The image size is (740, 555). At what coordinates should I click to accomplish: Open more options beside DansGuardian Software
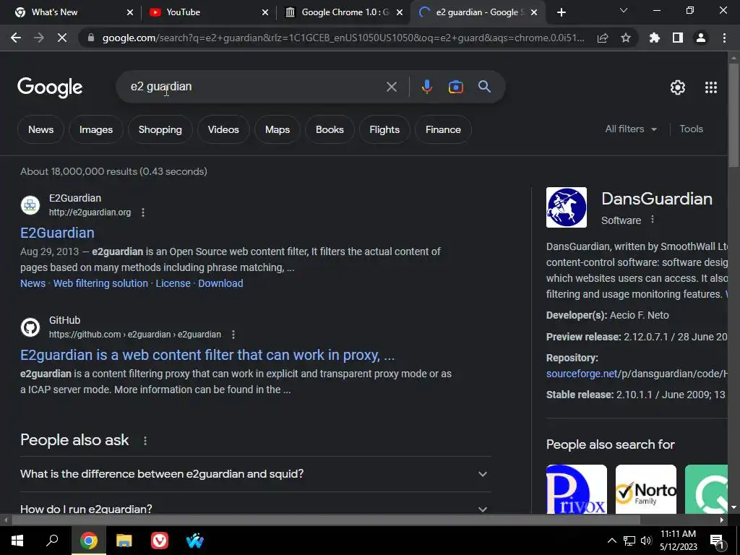653,220
